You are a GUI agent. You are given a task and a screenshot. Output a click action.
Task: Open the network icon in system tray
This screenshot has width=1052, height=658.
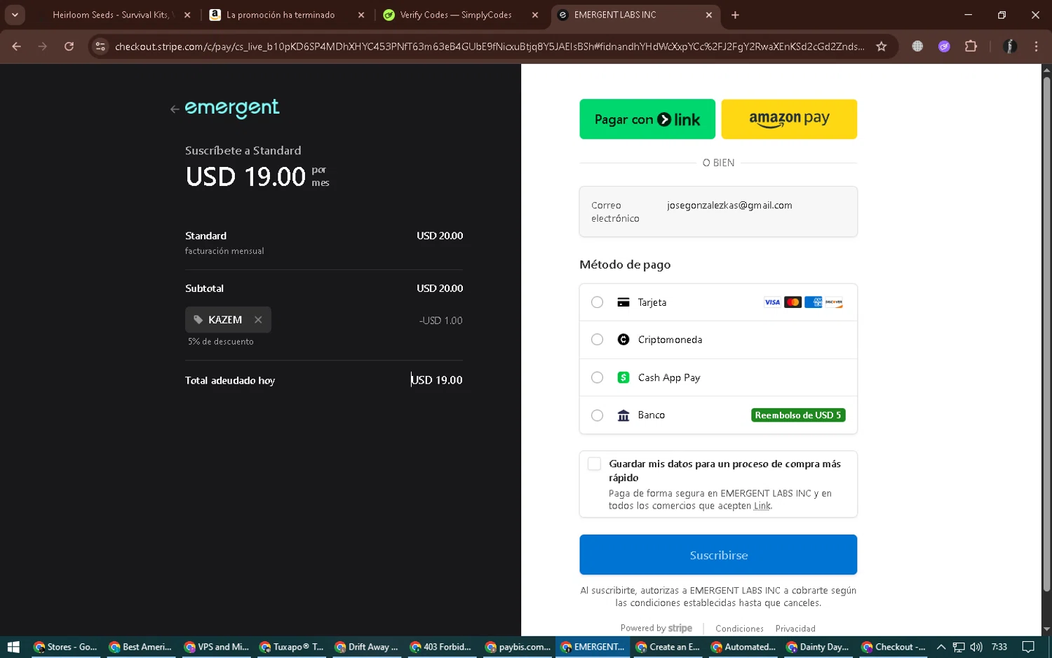pyautogui.click(x=959, y=647)
